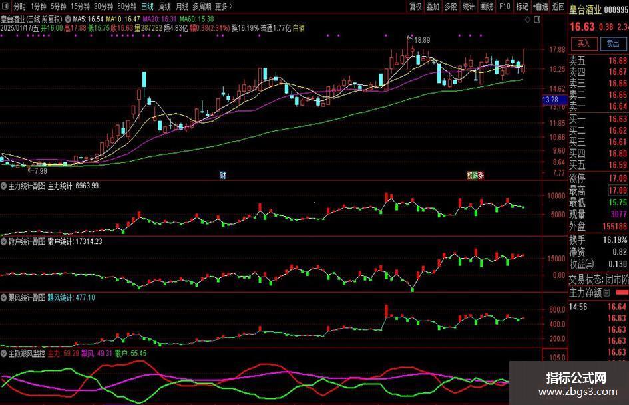Screen dimensions: 629x405
Task: Click the 卖五 16.68 order row
Action: click(598, 61)
